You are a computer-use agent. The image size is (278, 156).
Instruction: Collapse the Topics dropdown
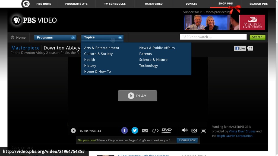pos(102,37)
